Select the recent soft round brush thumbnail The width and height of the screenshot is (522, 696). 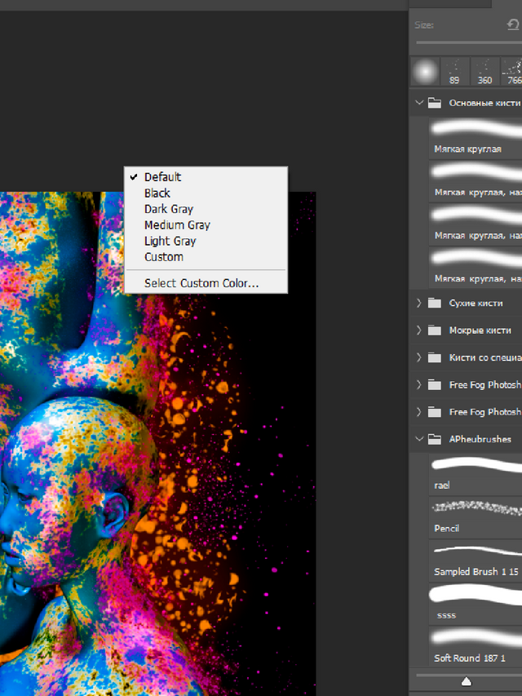pyautogui.click(x=425, y=71)
